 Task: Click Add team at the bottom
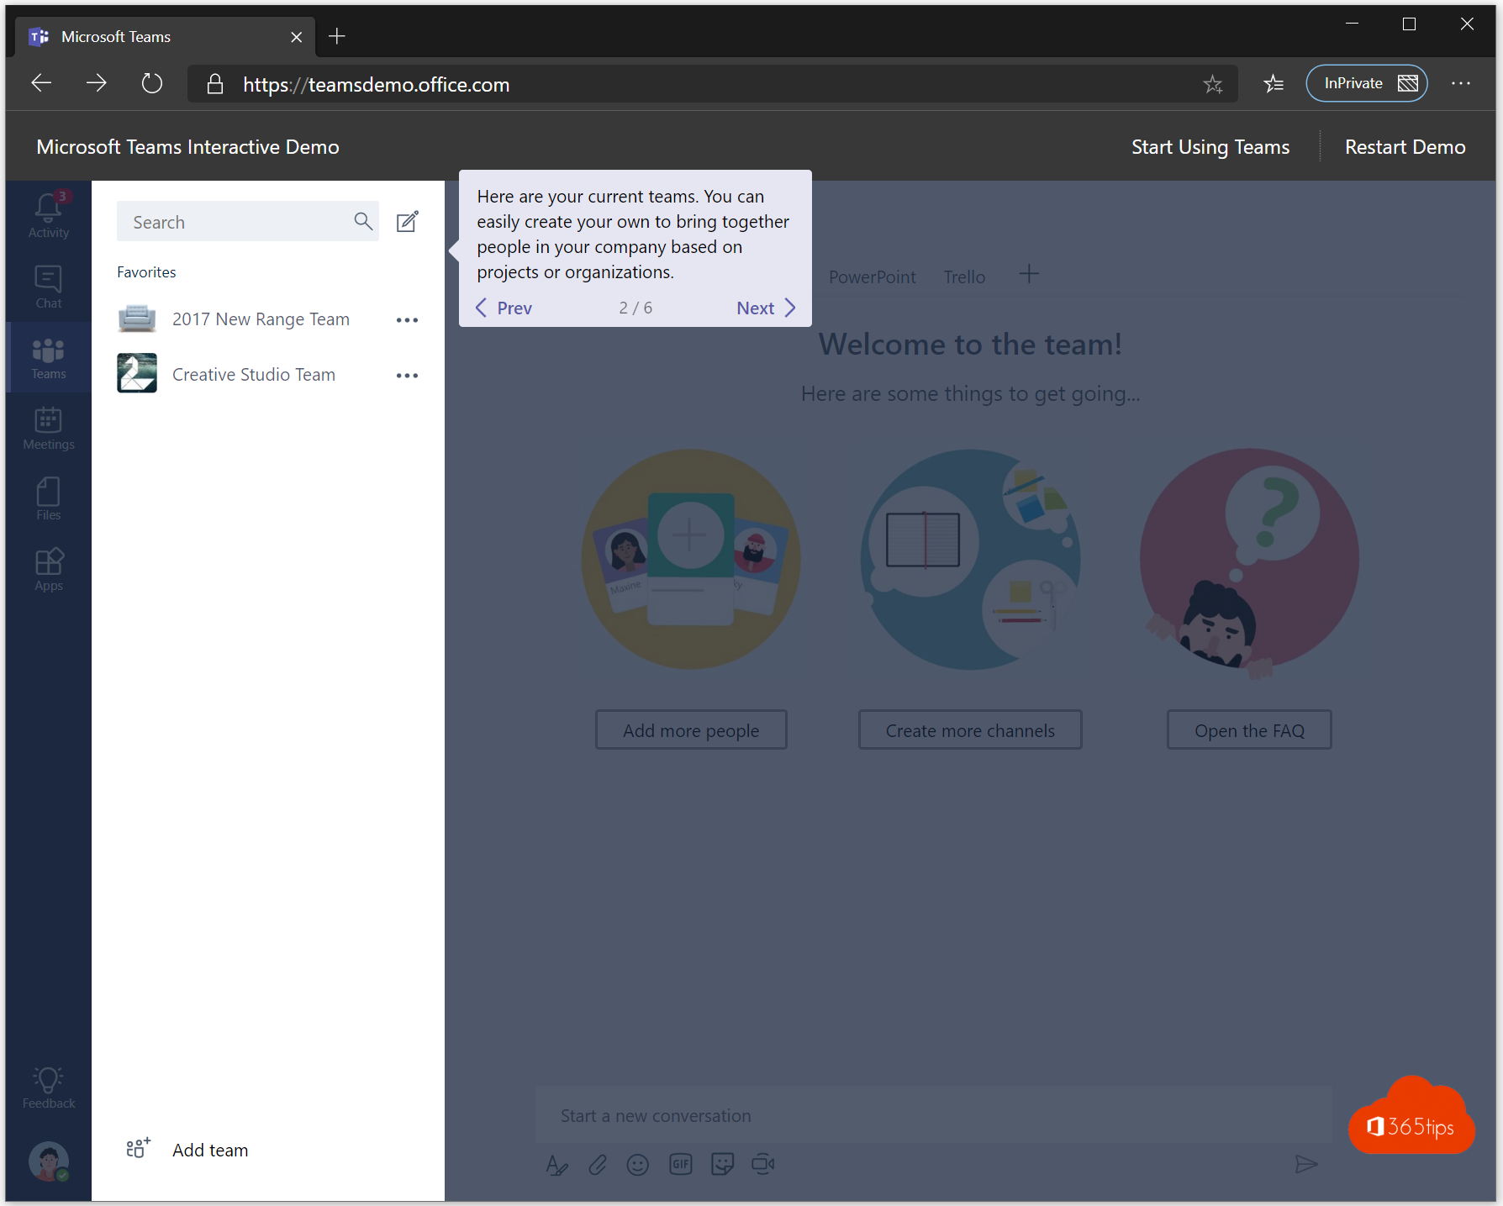point(187,1150)
